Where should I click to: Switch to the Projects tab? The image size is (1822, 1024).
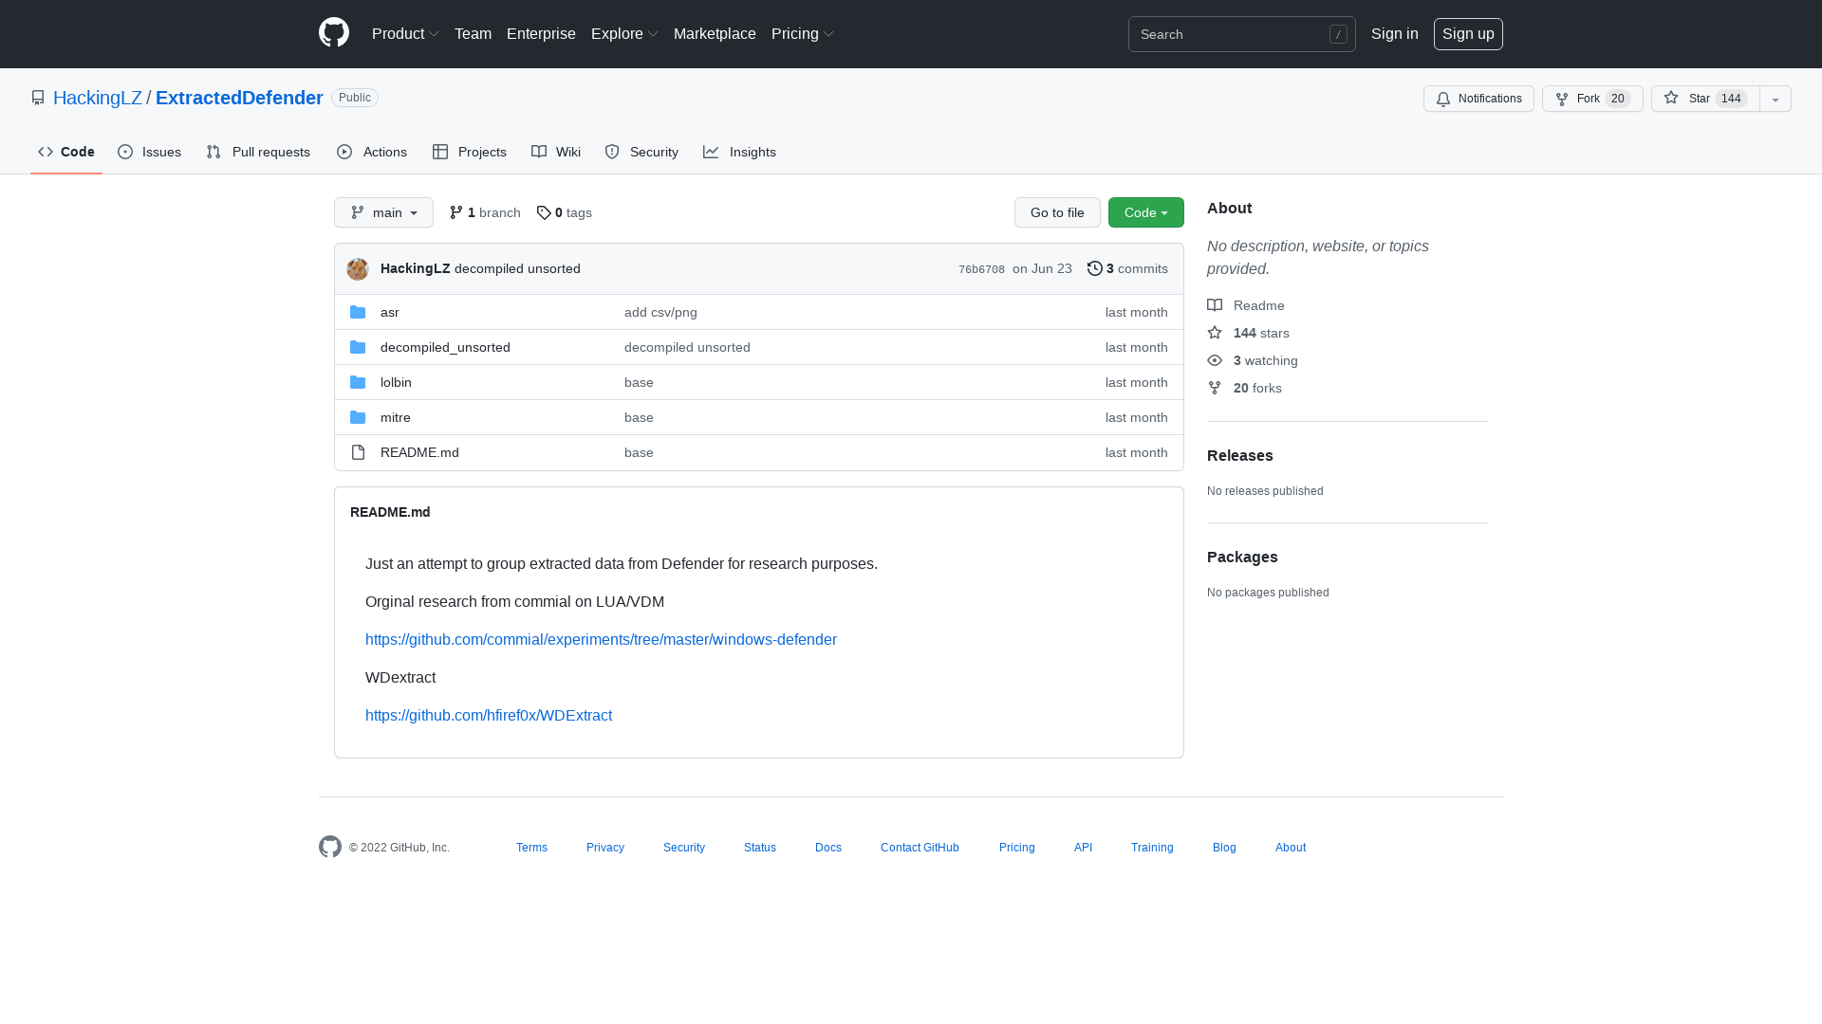(x=470, y=152)
